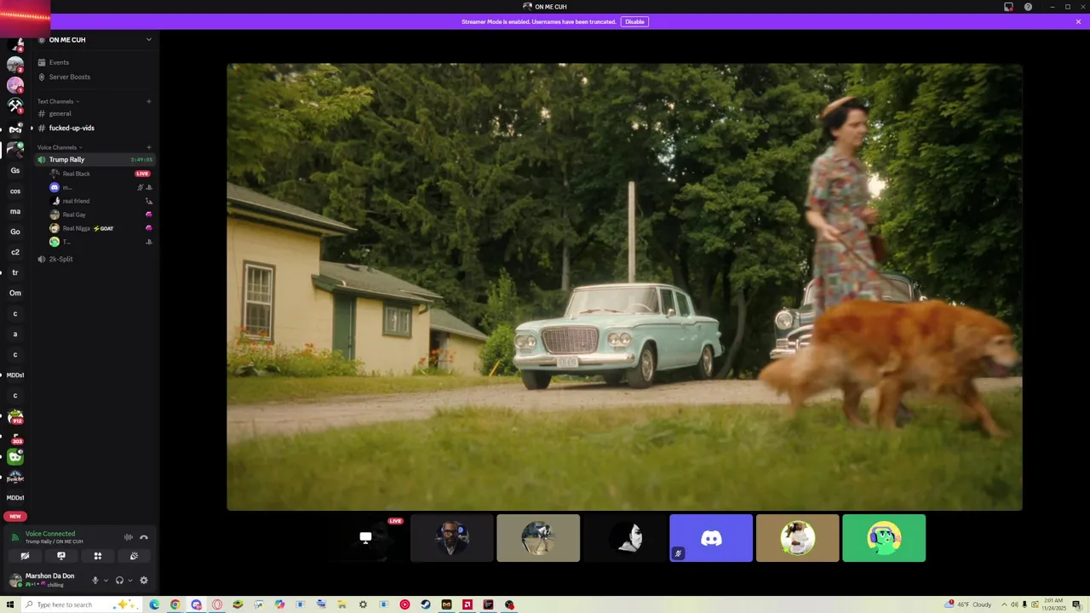Viewport: 1090px width, 613px height.
Task: Click Real Black in voice list
Action: point(76,174)
